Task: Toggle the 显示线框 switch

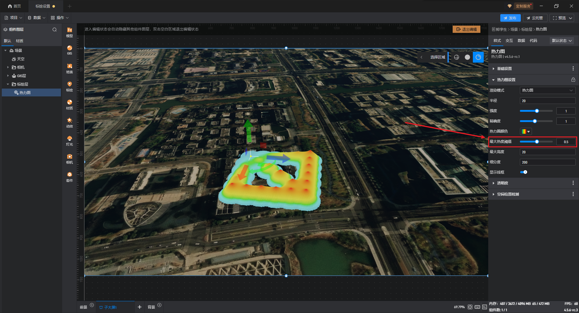Action: pos(524,172)
